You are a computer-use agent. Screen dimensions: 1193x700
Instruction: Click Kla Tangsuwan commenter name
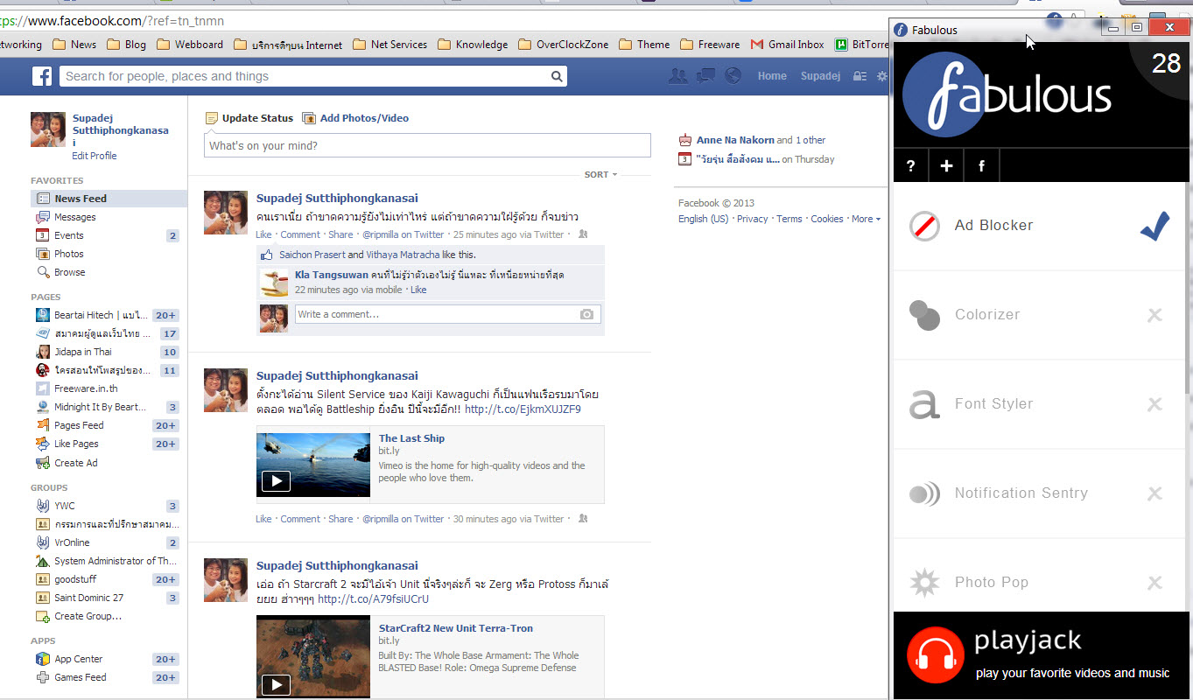pyautogui.click(x=332, y=275)
